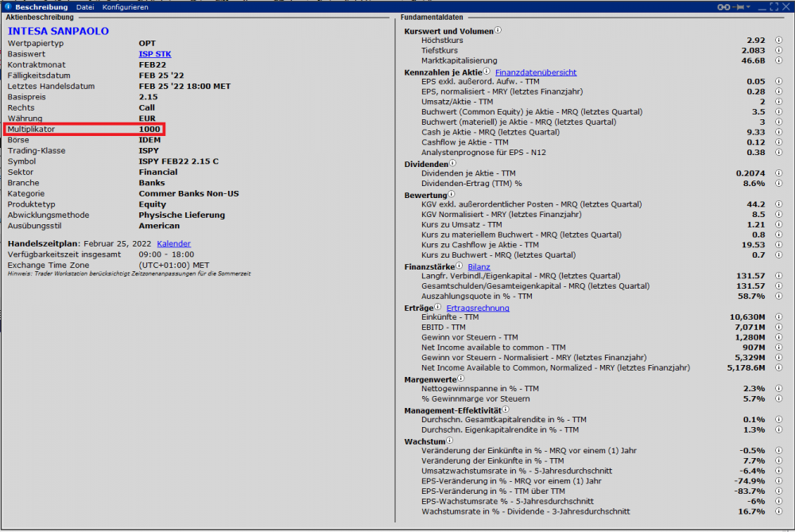Click info icon for Kurs zu Umsatz row
Viewport: 795px width, 532px height.
(x=779, y=224)
